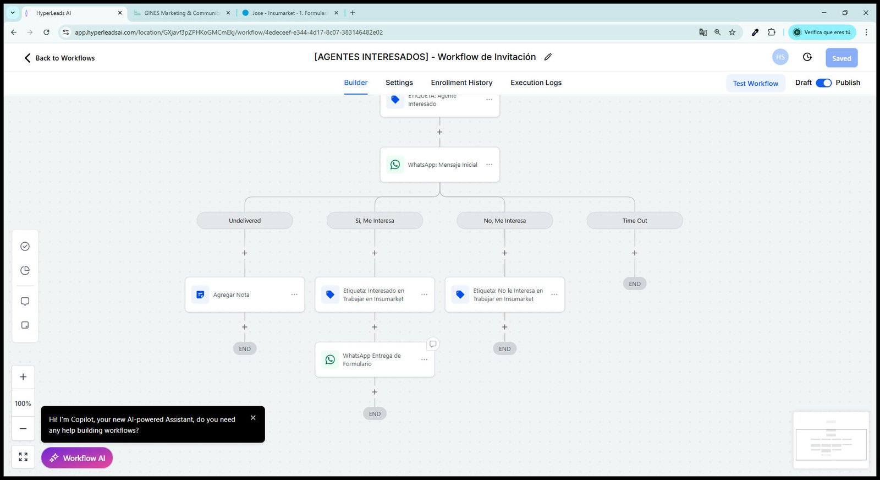The height and width of the screenshot is (480, 880).
Task: Open Execution Logs tab
Action: (536, 83)
